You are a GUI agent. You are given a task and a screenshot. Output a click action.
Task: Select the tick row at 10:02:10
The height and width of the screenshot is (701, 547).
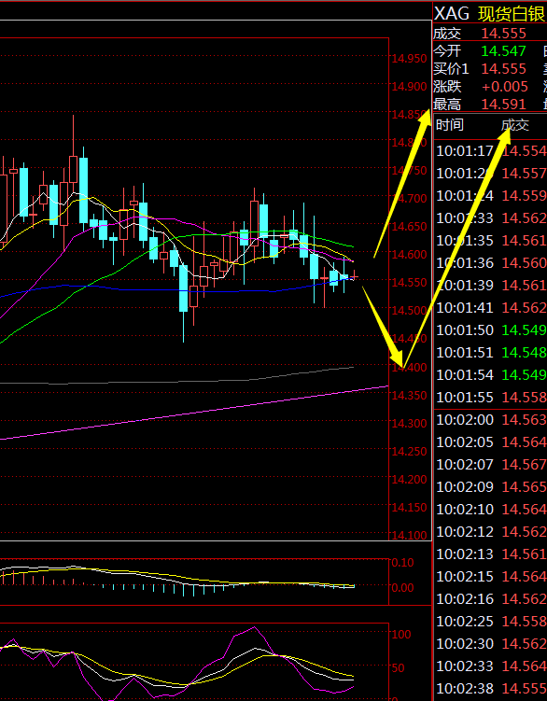(491, 509)
